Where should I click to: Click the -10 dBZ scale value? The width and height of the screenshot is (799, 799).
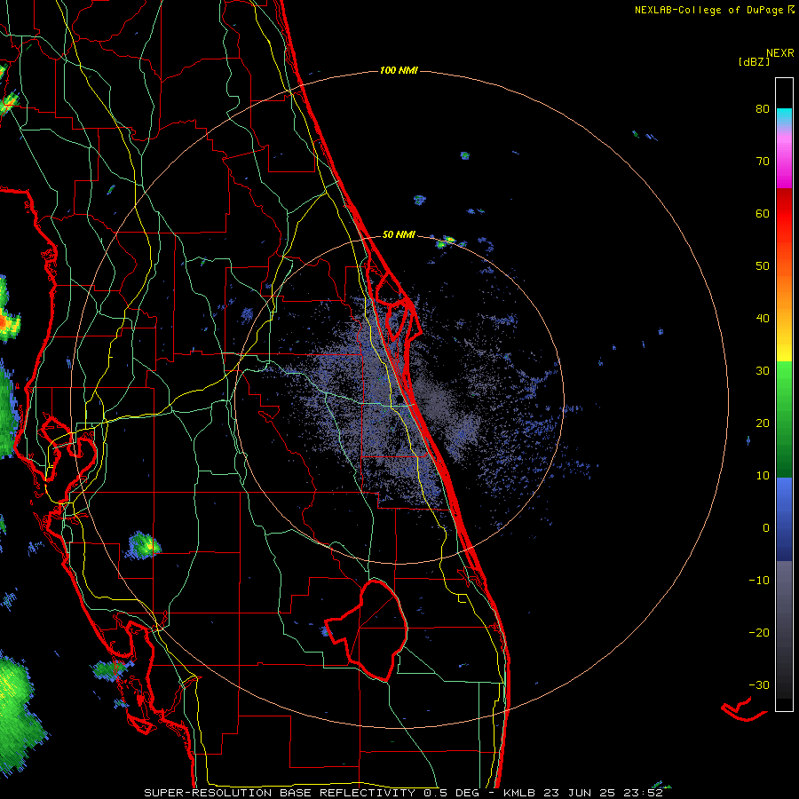(x=759, y=581)
